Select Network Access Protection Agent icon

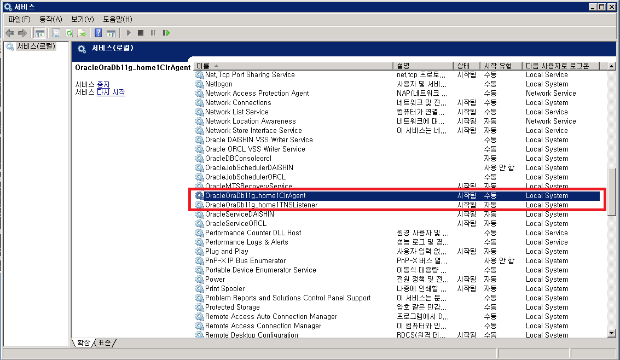[199, 93]
